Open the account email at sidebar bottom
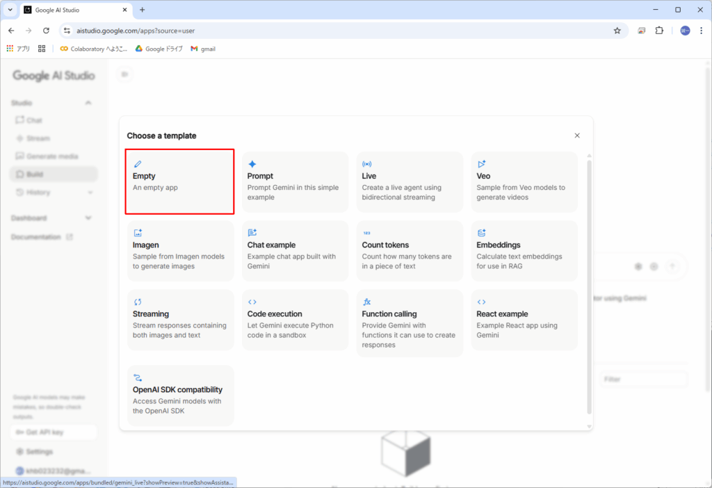This screenshot has width=712, height=488. tap(53, 471)
